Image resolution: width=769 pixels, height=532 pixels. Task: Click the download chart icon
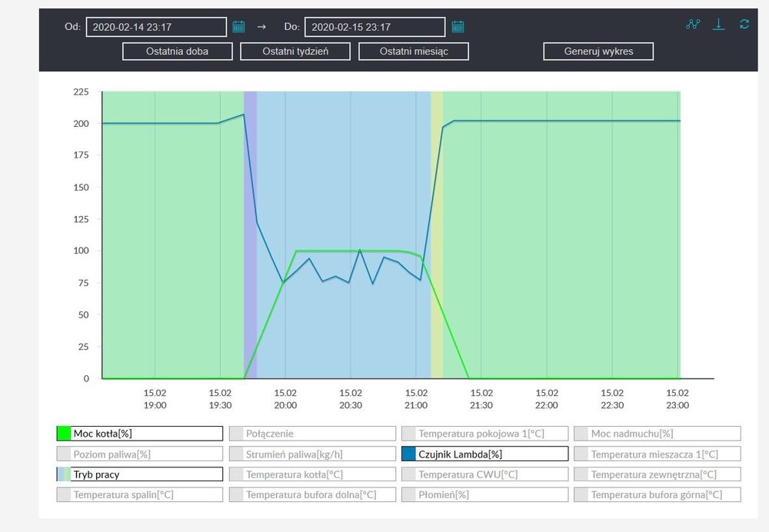coord(718,24)
